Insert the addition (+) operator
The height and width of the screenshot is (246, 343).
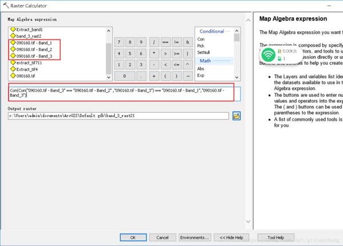pos(154,76)
